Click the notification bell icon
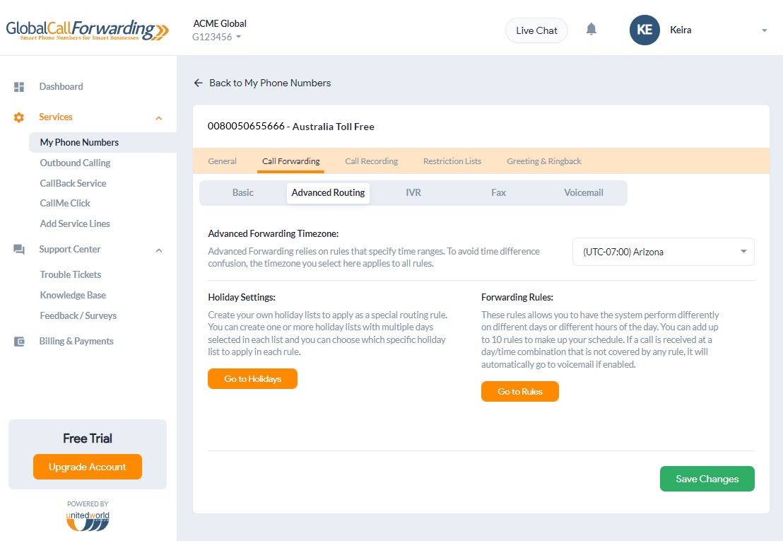Viewport: 783px width, 541px height. (591, 30)
